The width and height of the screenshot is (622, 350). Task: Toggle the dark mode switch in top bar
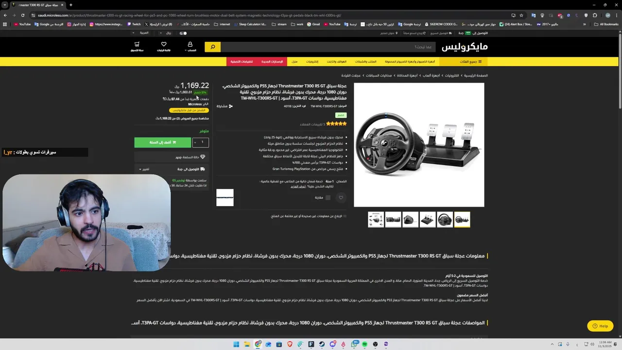coord(183,33)
